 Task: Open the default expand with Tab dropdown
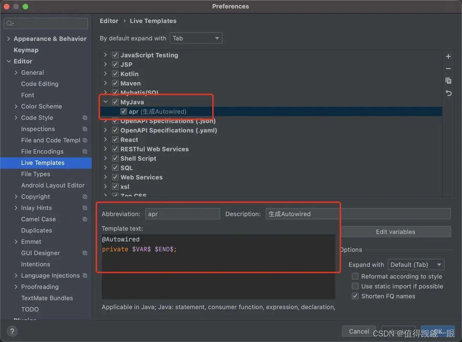click(196, 38)
